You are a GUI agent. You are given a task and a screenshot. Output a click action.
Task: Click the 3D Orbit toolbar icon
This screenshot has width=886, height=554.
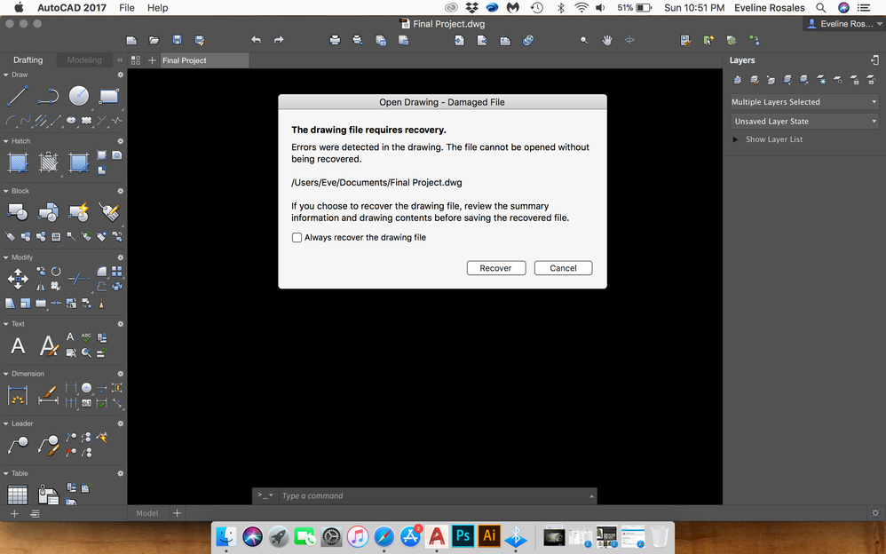coord(629,40)
